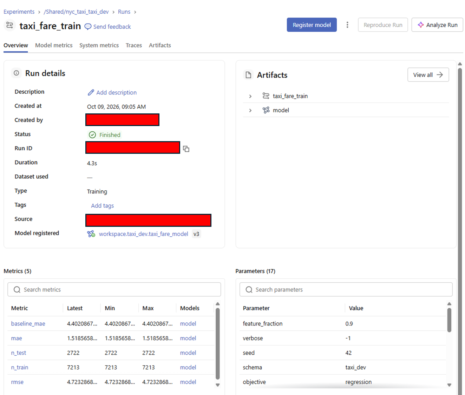Click the parameters table scrollbar thumb
The image size is (465, 395).
click(449, 320)
